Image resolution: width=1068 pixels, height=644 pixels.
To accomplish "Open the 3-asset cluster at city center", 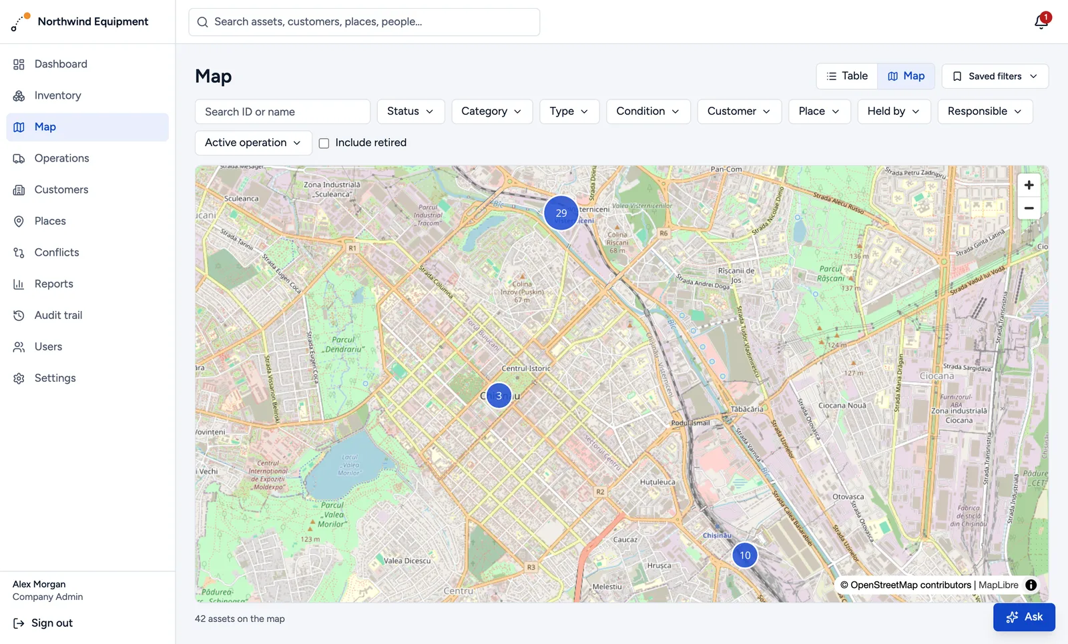I will tap(499, 396).
